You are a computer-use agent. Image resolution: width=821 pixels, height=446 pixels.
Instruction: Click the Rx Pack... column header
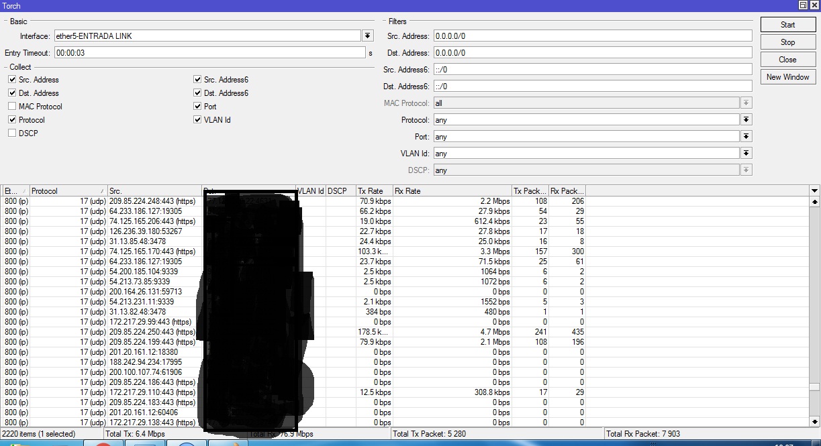pos(567,191)
